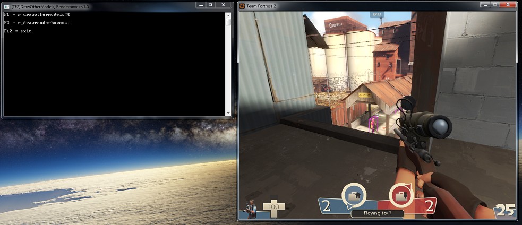
Task: Click the console window's app icon in its title bar
Action: (x=7, y=6)
